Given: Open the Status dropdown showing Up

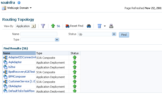Looking at the screenshot, I should click(114, 34).
